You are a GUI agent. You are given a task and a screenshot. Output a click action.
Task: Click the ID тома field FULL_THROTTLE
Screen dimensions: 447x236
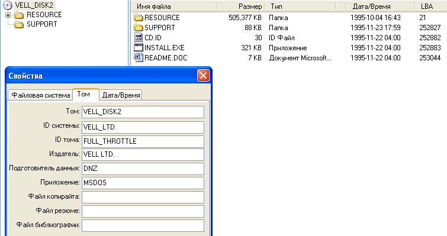click(143, 141)
